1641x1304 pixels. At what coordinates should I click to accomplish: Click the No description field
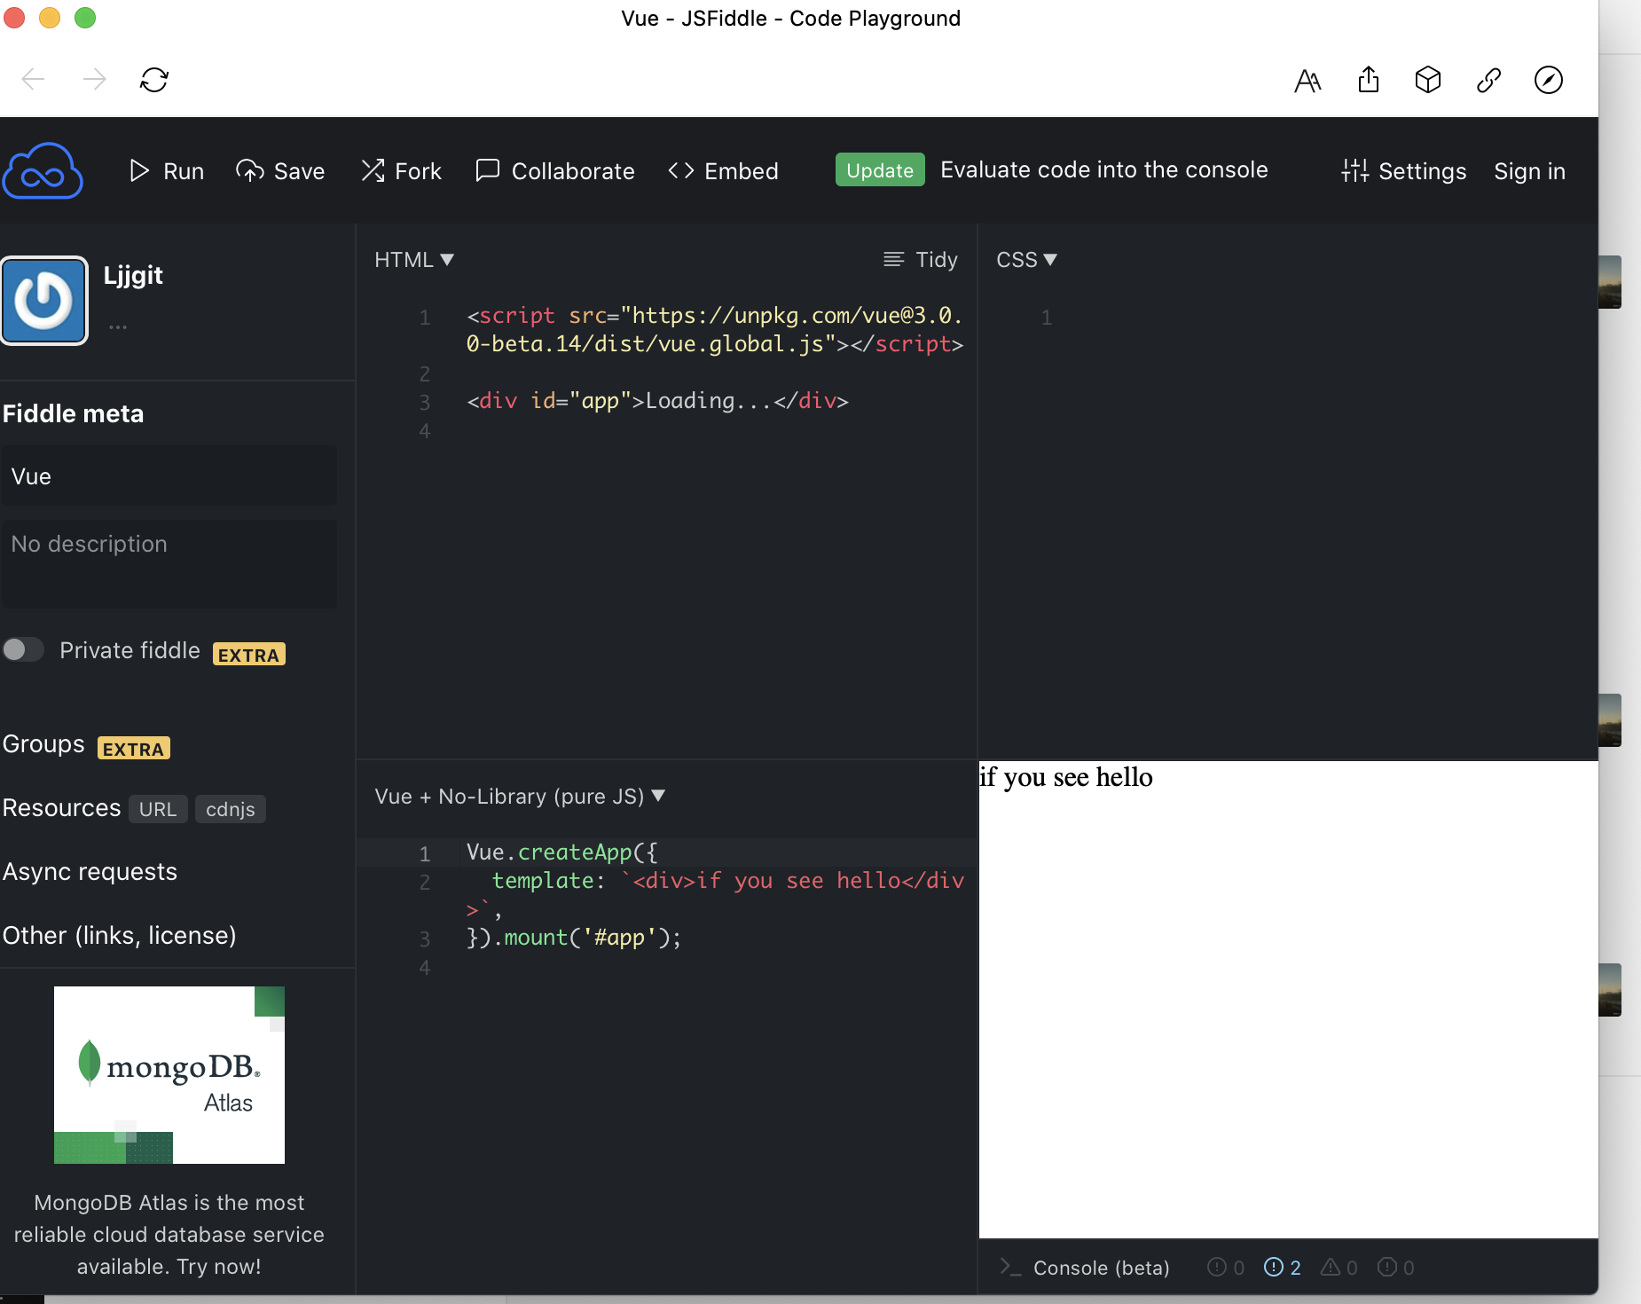(x=169, y=564)
